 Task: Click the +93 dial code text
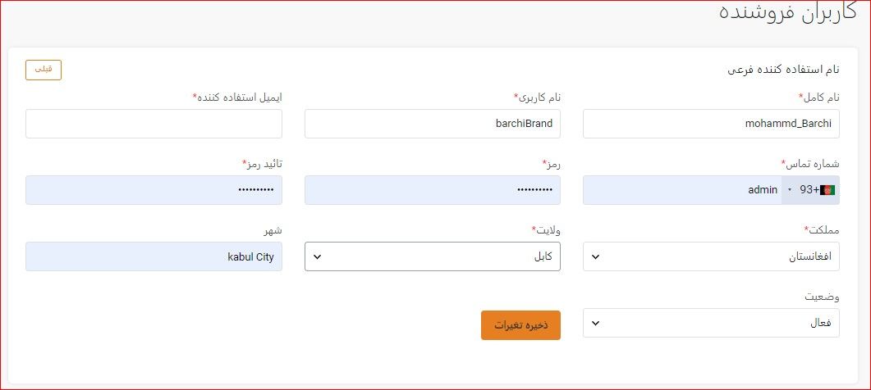809,190
